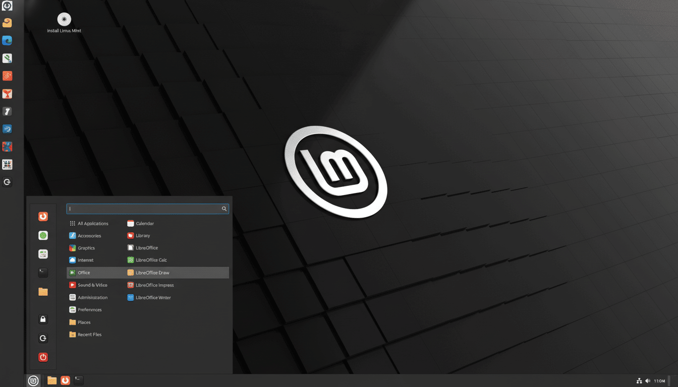Launch the Software Manager from the menu sidebar
Image resolution: width=678 pixels, height=387 pixels.
tap(43, 235)
